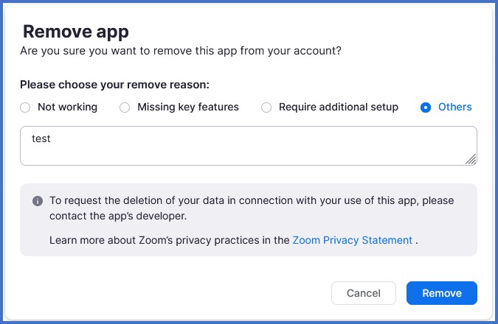The image size is (498, 324).
Task: Confirm with the blue Remove button
Action: click(441, 293)
